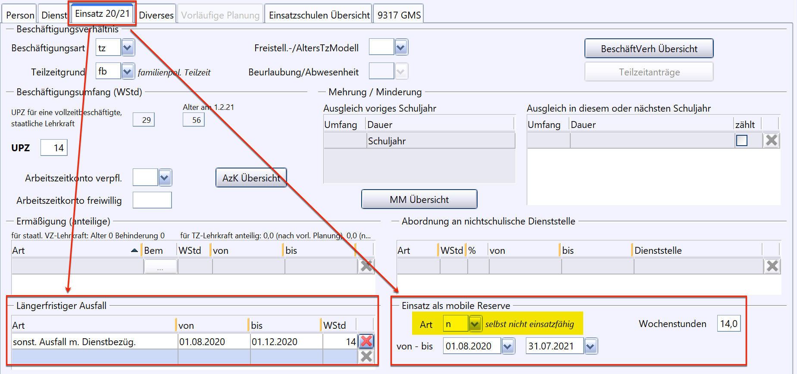Viewport: 797px width, 374px height.
Task: Click the Wochenstunden field 14,0
Action: point(728,323)
